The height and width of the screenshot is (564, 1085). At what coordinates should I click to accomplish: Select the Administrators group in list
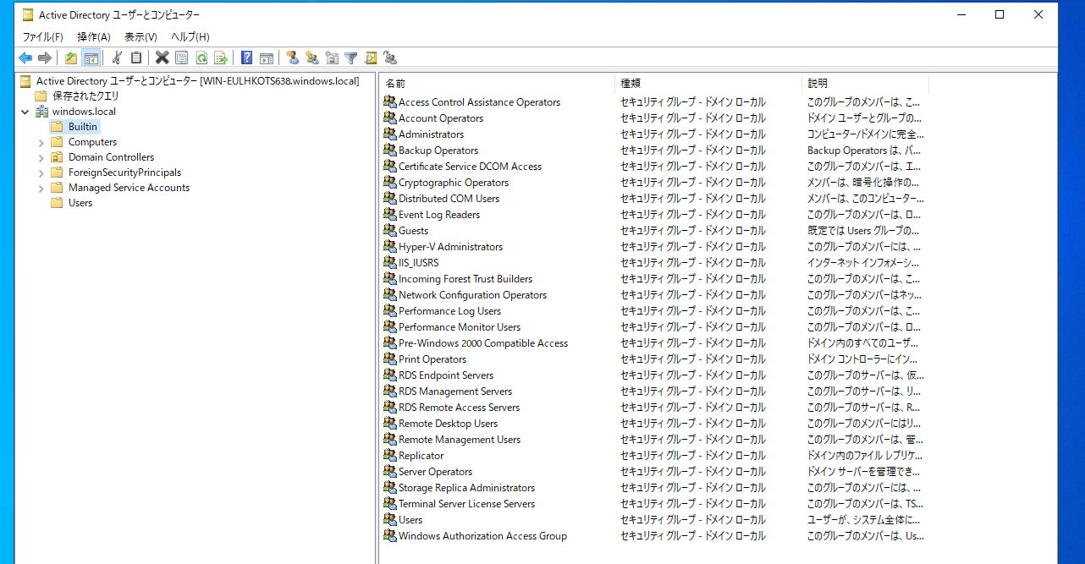coord(431,134)
